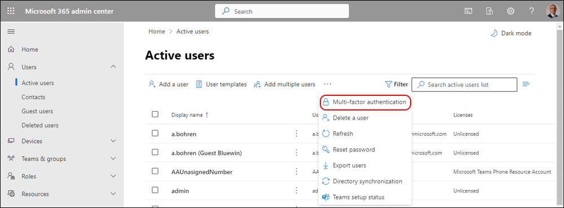Viewport: 564px width, 208px height.
Task: Open the Cloud Shell icon in header
Action: (468, 11)
